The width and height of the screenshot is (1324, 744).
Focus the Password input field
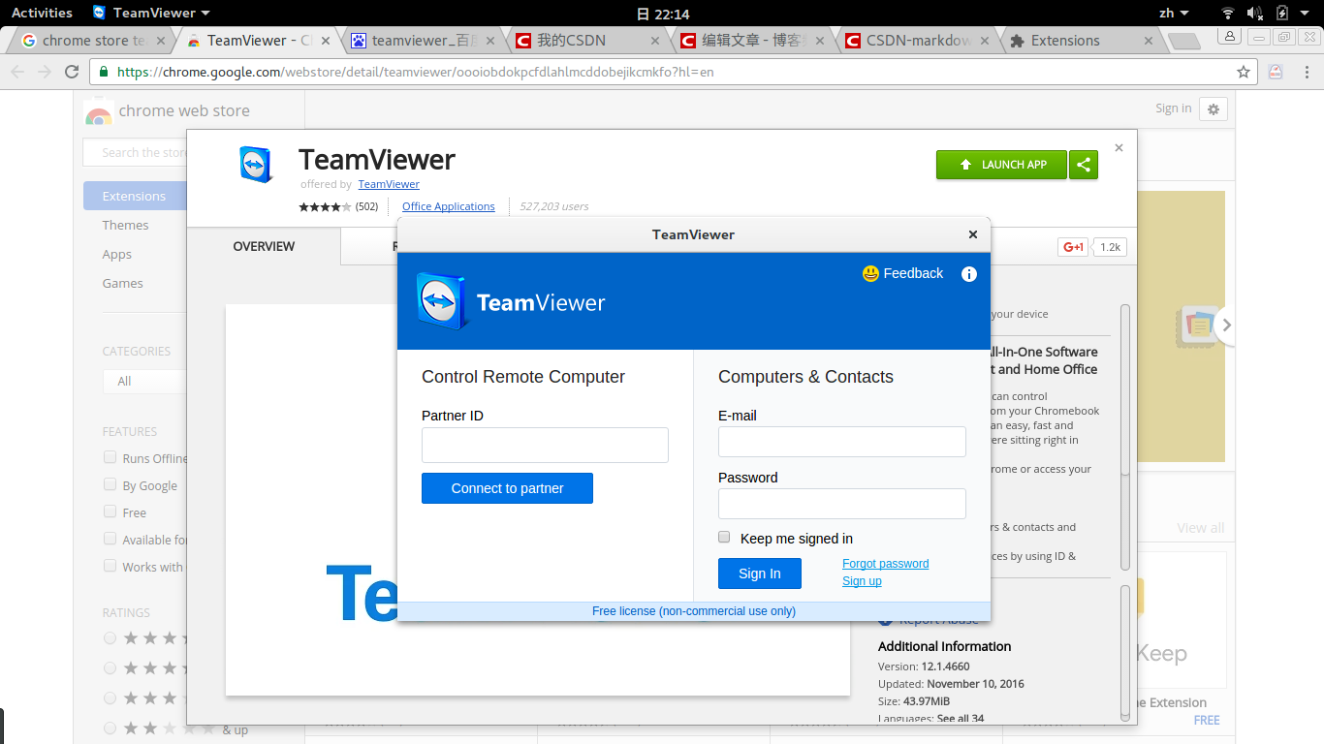(x=842, y=504)
